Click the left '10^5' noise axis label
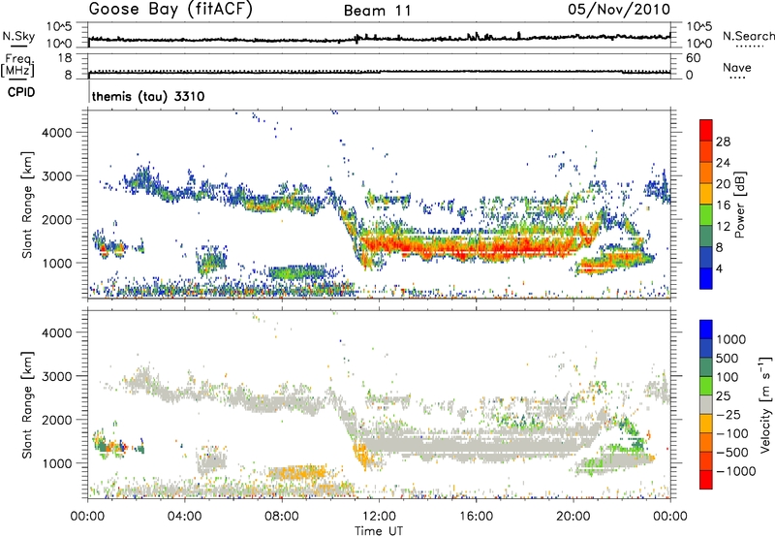This screenshot has width=775, height=537. [x=59, y=26]
